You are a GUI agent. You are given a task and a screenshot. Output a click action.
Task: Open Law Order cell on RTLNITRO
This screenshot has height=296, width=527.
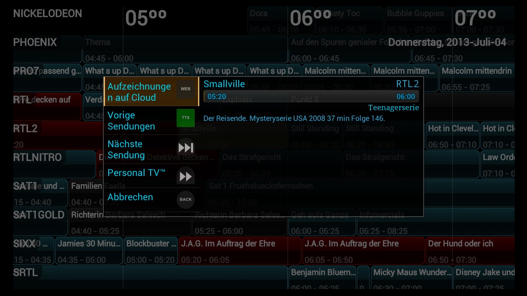click(x=497, y=164)
